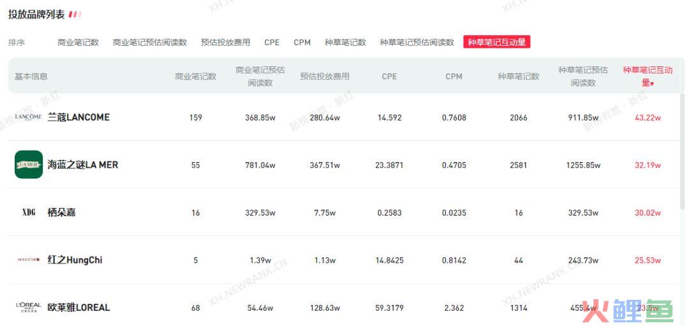Open the 兰蔻LANCOME brand name
689x326 pixels.
pos(78,117)
